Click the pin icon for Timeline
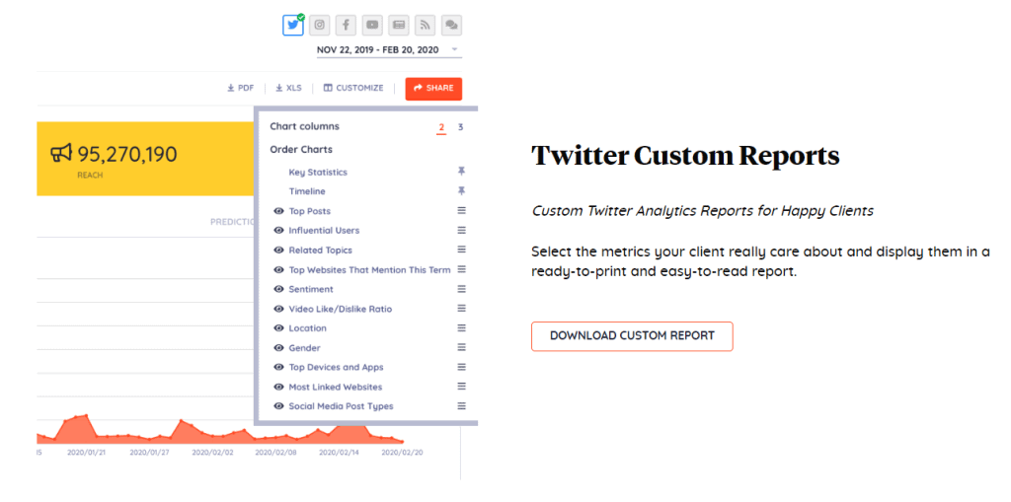 point(462,190)
